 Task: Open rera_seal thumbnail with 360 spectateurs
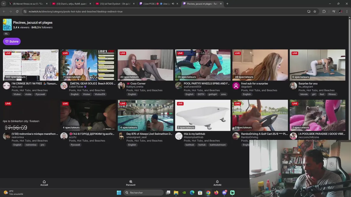coord(31,65)
